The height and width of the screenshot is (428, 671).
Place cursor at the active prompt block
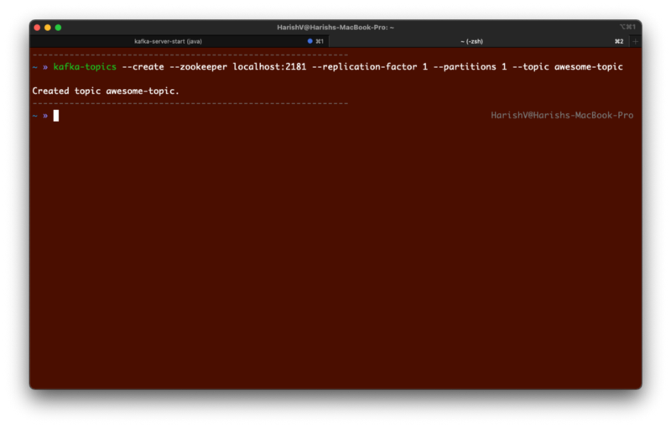(56, 116)
